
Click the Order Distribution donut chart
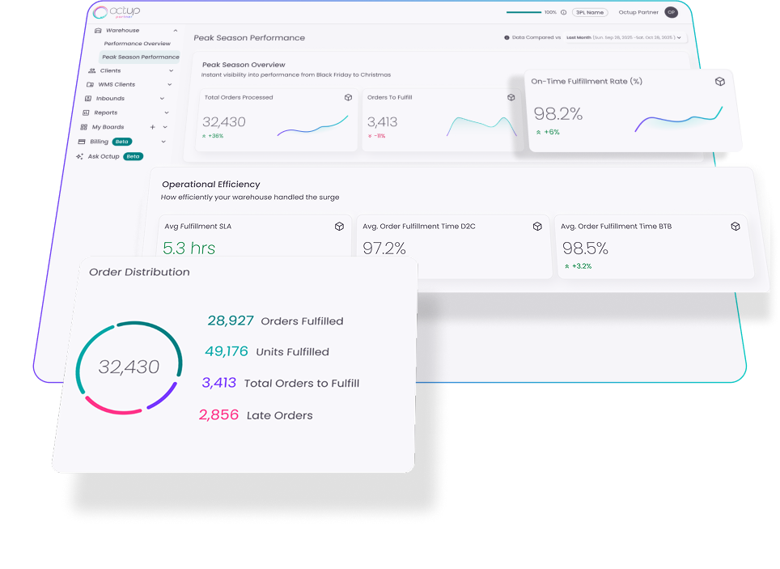tap(128, 367)
